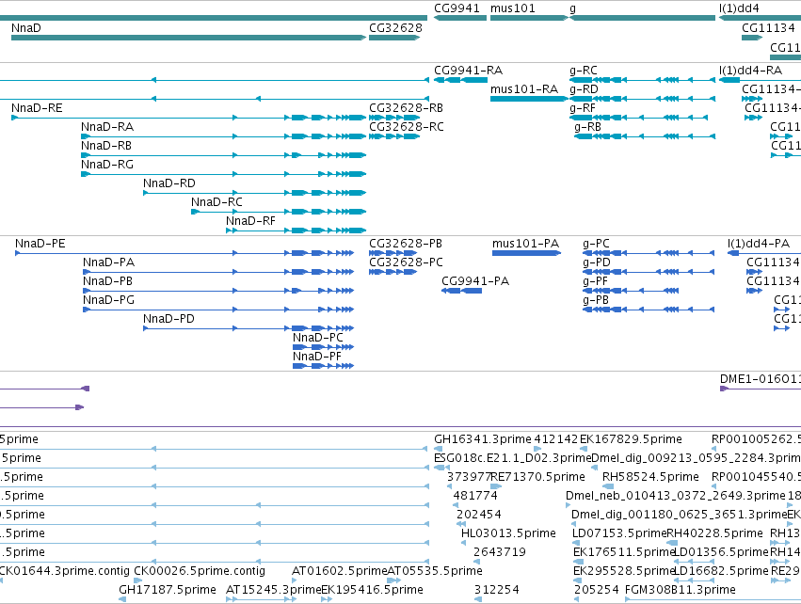Click the NnaD gene label
This screenshot has width=801, height=604.
[x=26, y=28]
